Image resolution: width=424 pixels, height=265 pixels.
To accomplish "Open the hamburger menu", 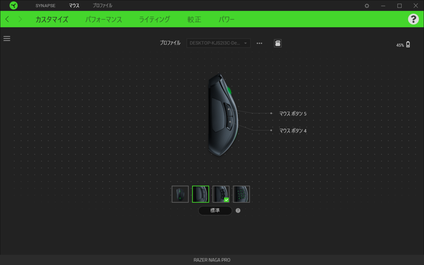I will click(x=7, y=39).
